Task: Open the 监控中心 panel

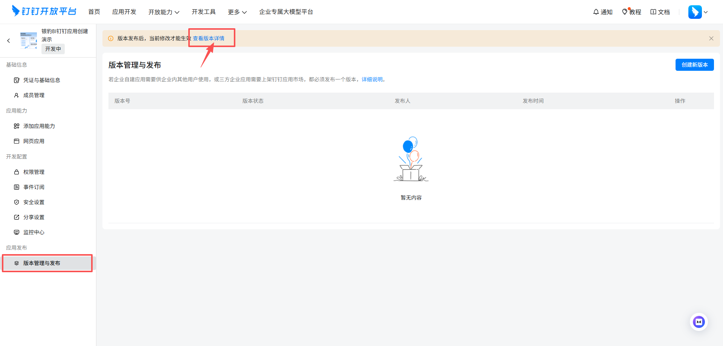Action: point(34,232)
